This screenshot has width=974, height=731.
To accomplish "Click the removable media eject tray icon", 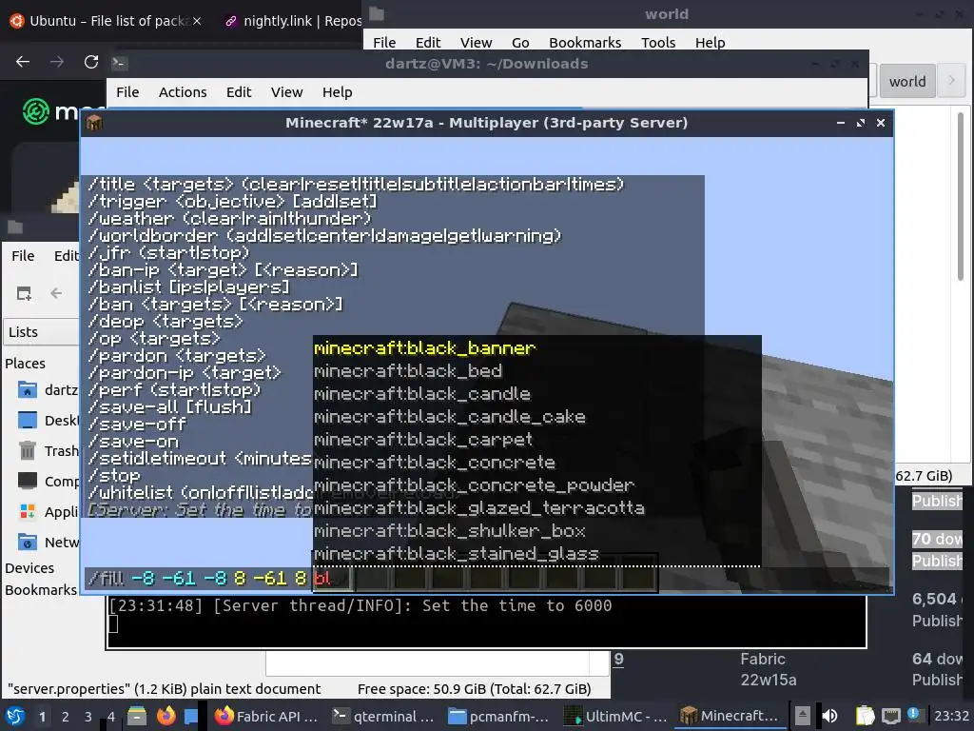I will click(x=802, y=716).
